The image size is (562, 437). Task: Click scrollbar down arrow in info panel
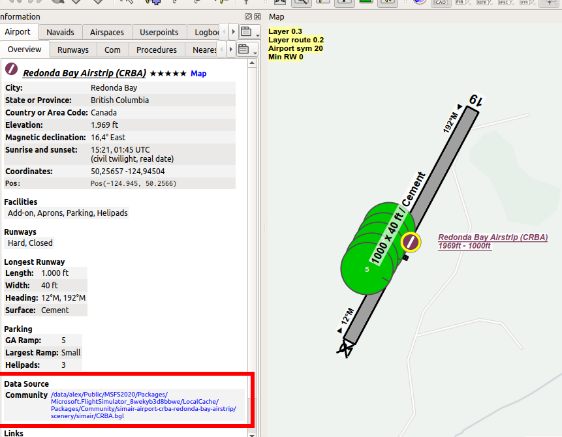[x=252, y=435]
